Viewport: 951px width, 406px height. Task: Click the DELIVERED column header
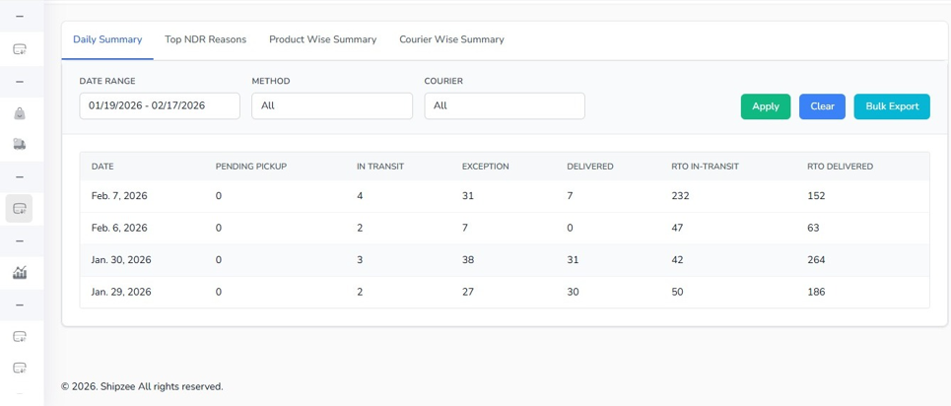tap(590, 167)
